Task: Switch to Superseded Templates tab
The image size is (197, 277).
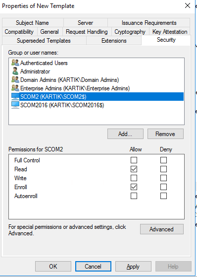Action: point(44,41)
